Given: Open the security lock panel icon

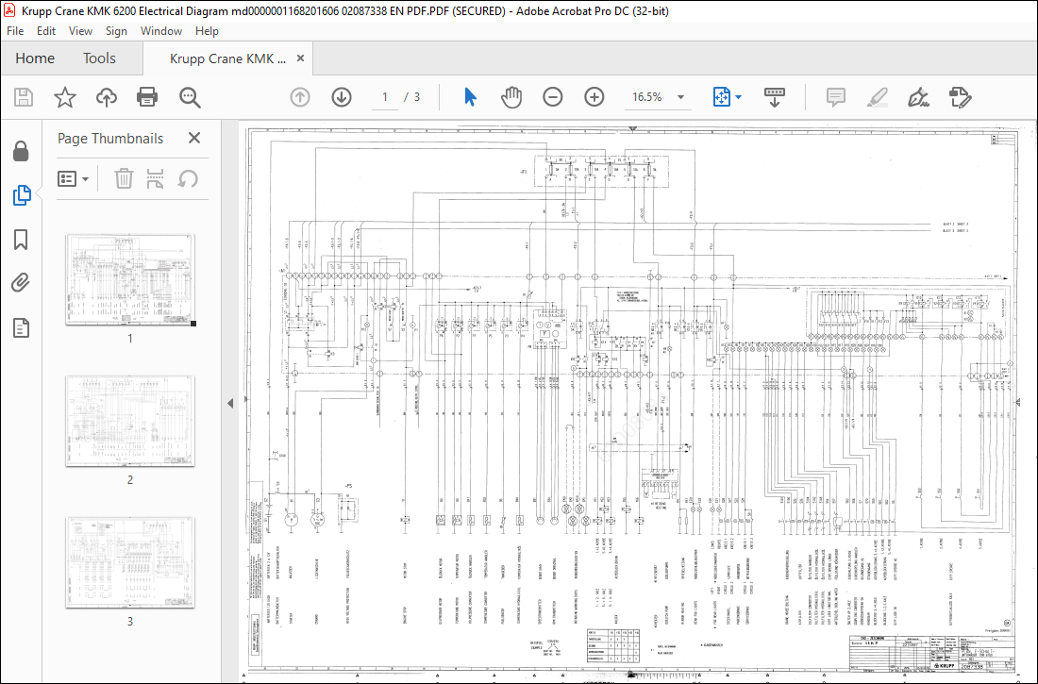Looking at the screenshot, I should (21, 151).
